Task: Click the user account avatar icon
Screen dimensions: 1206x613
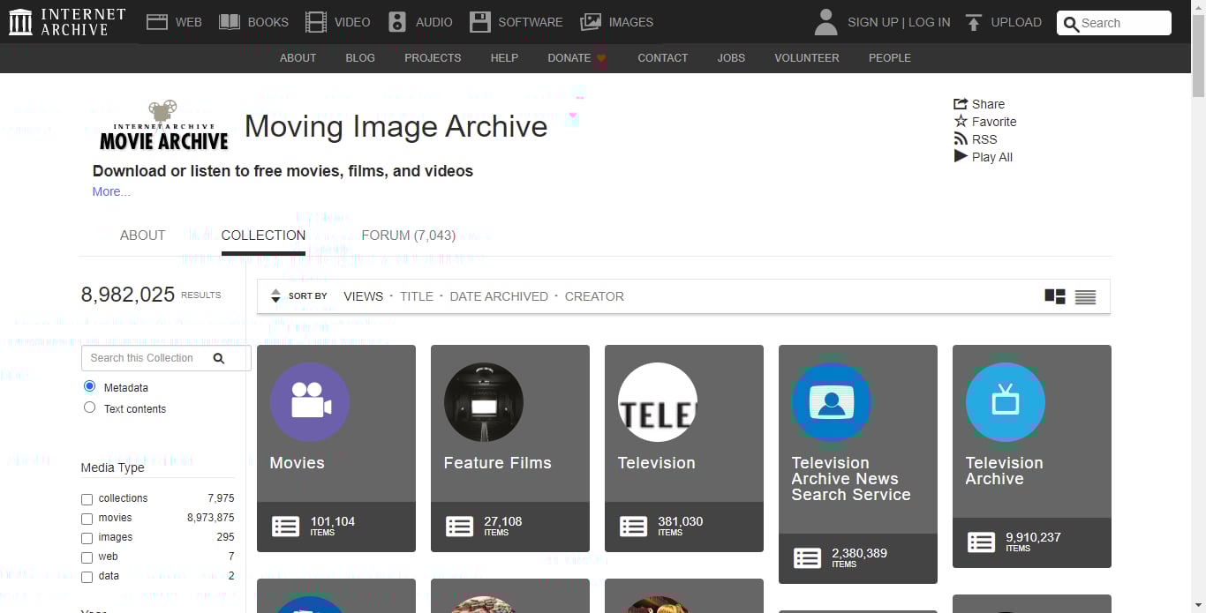Action: 825,22
